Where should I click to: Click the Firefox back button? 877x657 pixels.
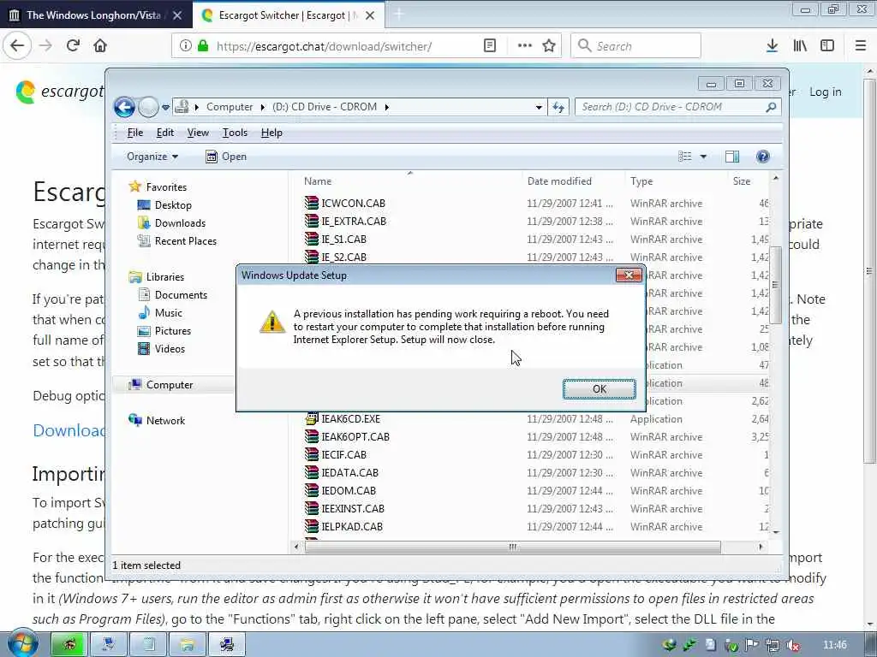17,46
